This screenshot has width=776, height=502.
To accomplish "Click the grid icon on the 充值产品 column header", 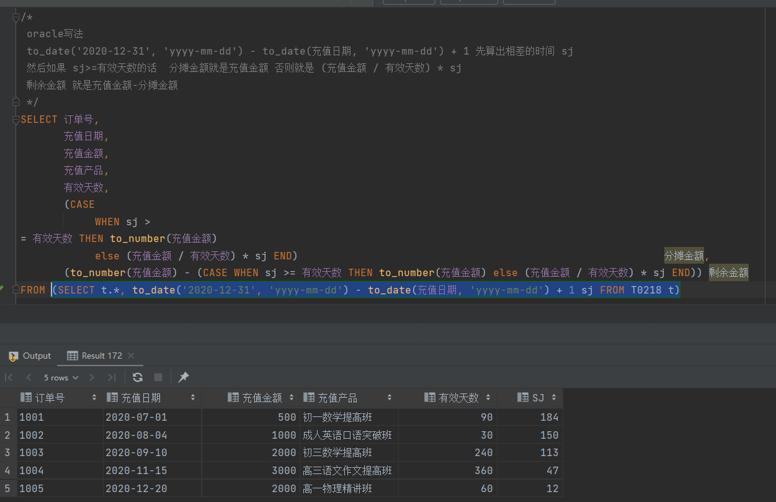I will (308, 397).
